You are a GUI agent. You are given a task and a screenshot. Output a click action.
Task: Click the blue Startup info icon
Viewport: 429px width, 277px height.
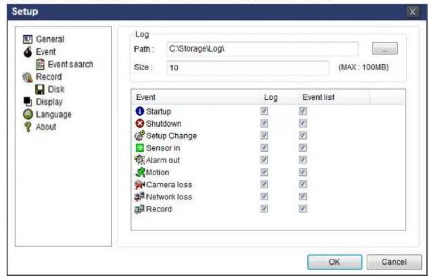tap(140, 111)
